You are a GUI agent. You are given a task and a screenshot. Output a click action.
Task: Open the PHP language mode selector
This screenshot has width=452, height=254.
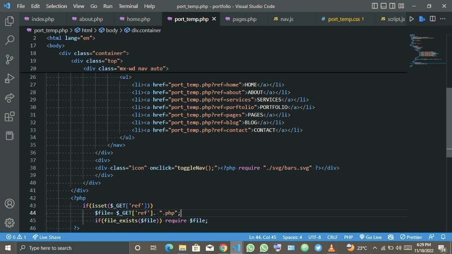[348, 237]
